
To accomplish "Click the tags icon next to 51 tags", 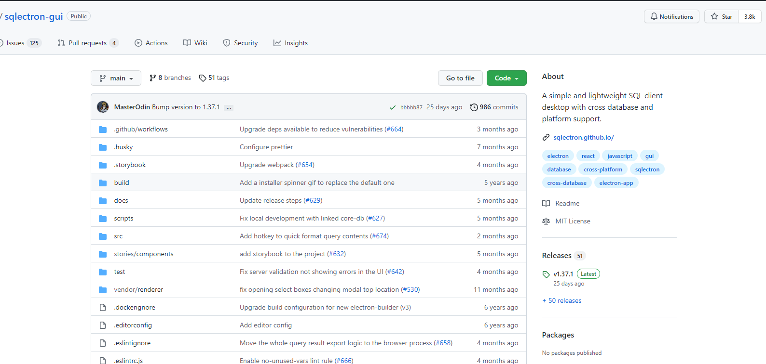I will (203, 78).
